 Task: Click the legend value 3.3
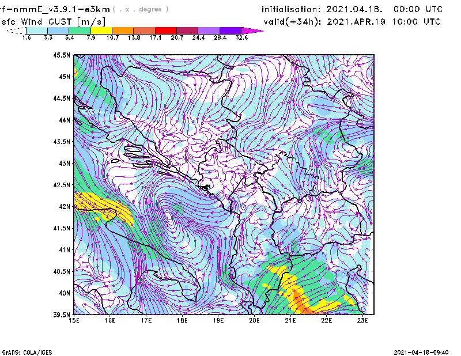[48, 37]
